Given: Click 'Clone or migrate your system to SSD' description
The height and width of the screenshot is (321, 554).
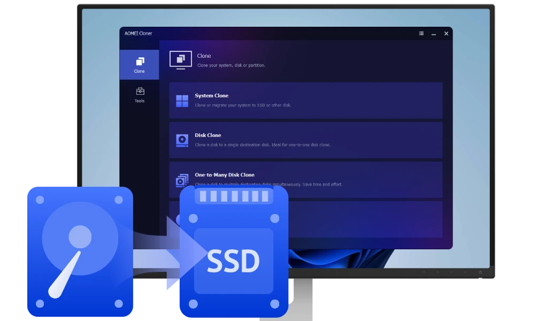Looking at the screenshot, I should tap(243, 105).
